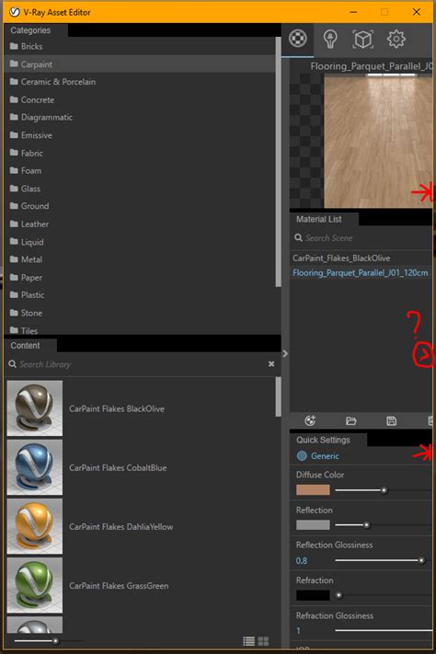The image size is (436, 654).
Task: Select CarPaint_Flakes_BlackOlive in Material List
Action: [x=341, y=258]
